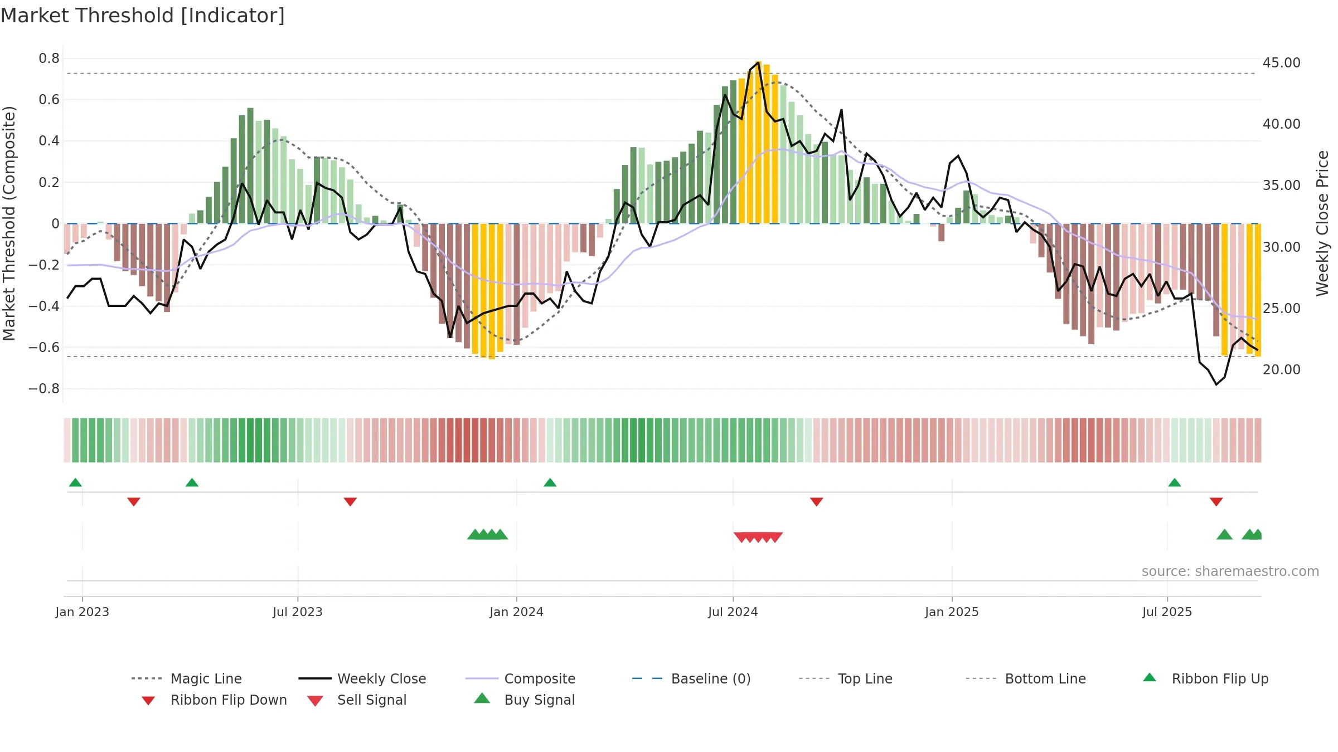Image resolution: width=1338 pixels, height=752 pixels.
Task: Click the Ribbon Flip Down marker near Aug 2025
Action: pos(1216,502)
